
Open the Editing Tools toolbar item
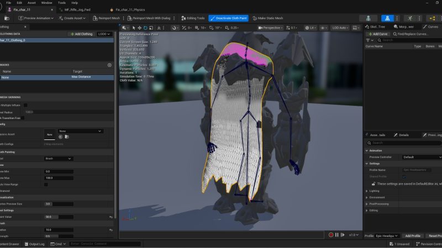(193, 18)
